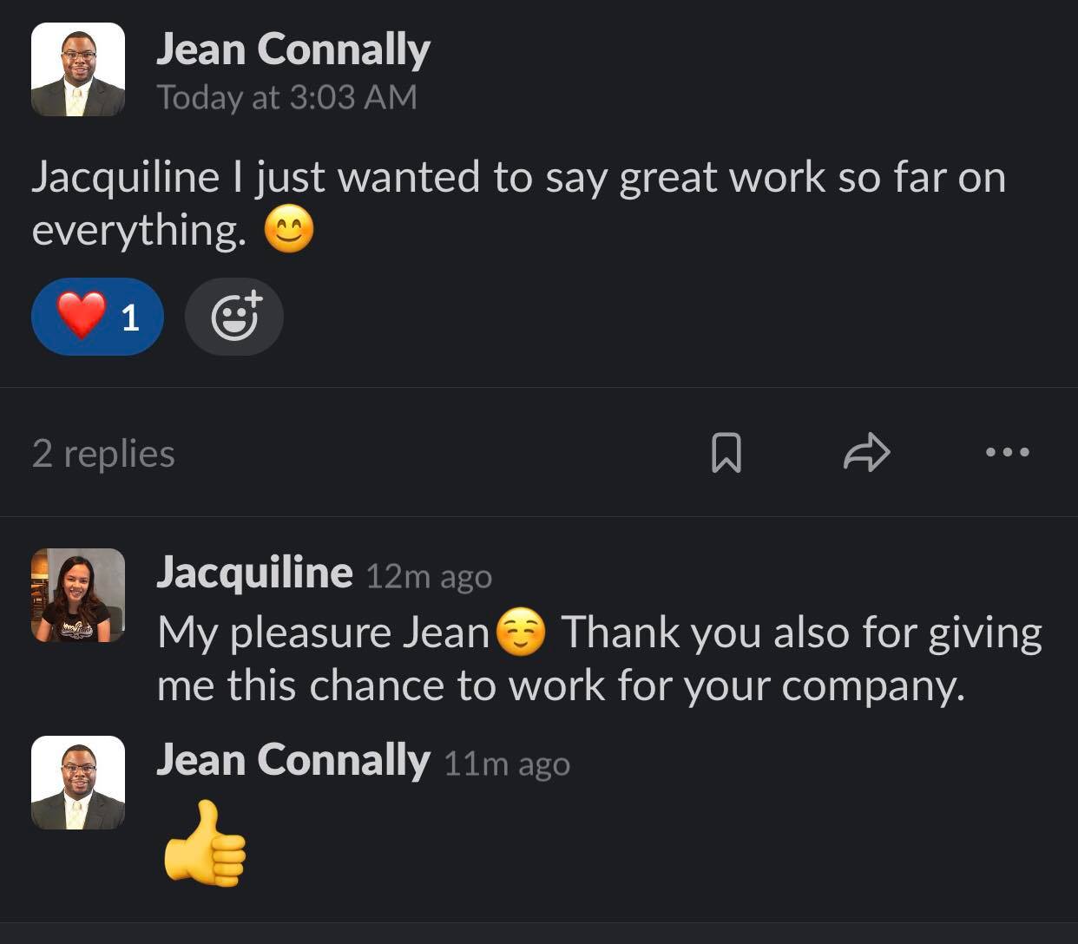Click the "2 replies" label
The width and height of the screenshot is (1078, 944).
point(103,454)
